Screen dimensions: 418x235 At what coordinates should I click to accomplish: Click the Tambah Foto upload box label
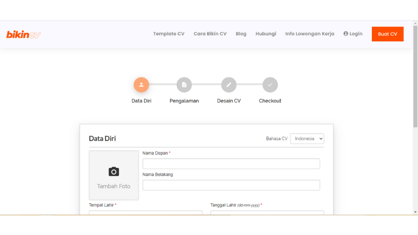tap(114, 186)
